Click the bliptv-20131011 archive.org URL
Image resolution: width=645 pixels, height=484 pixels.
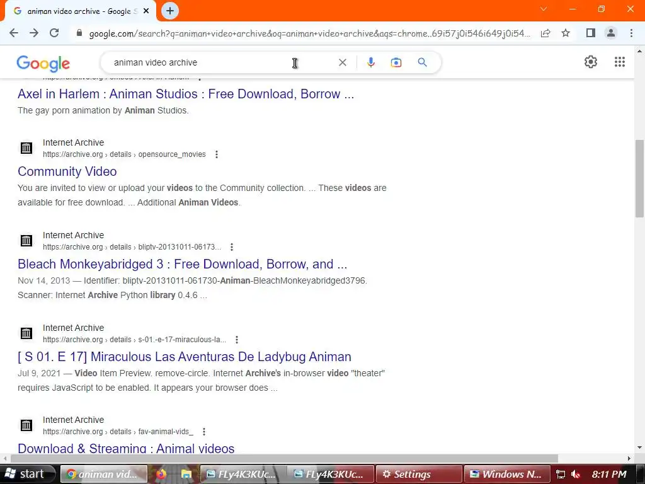tap(132, 247)
